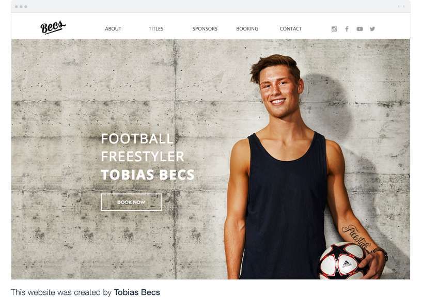This screenshot has height=297, width=422.
Task: Follow the Tobias Becs caption link
Action: 137,292
